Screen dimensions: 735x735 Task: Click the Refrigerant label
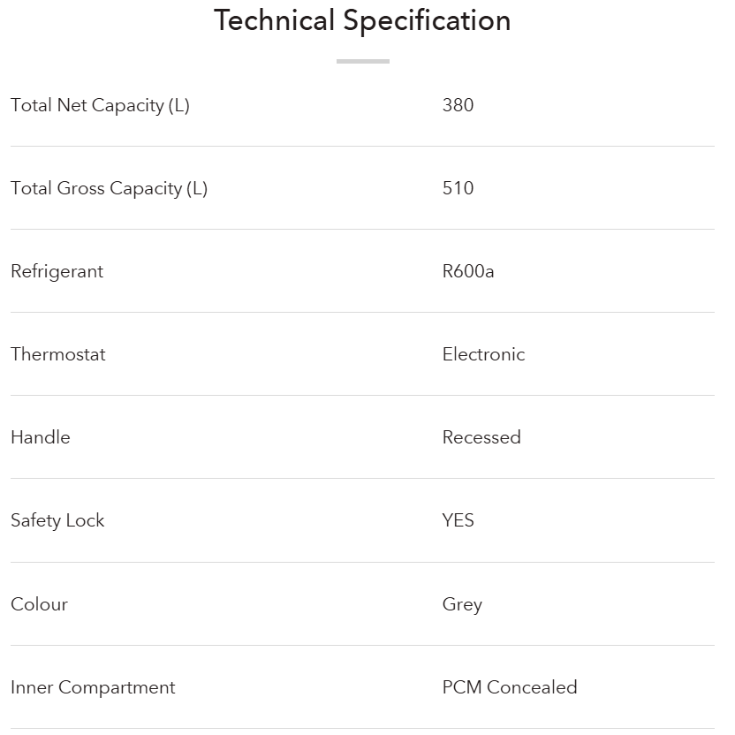click(x=57, y=271)
